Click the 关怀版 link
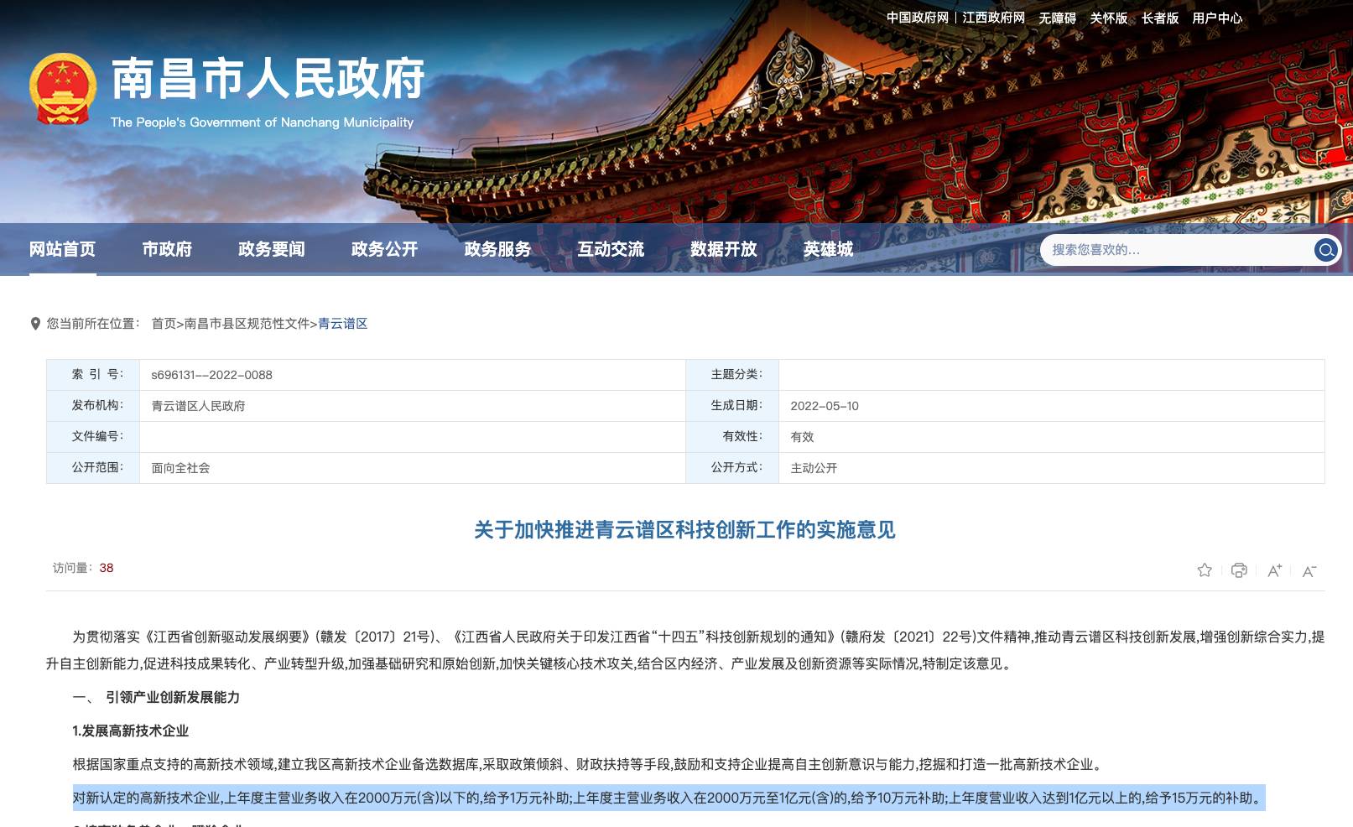 click(1109, 18)
